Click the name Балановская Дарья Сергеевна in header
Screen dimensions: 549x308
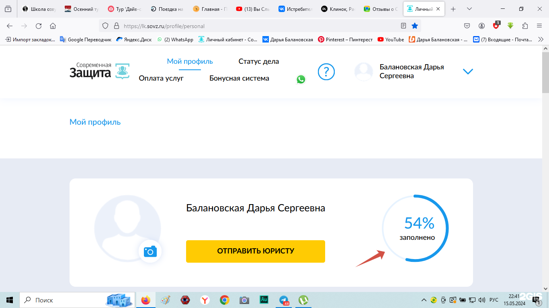pyautogui.click(x=412, y=71)
